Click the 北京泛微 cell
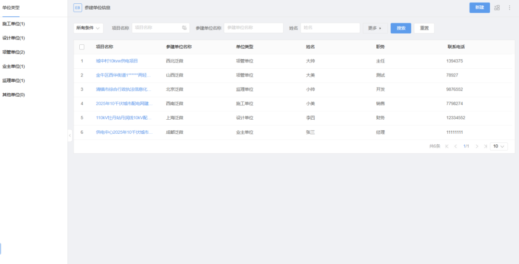 (174, 89)
